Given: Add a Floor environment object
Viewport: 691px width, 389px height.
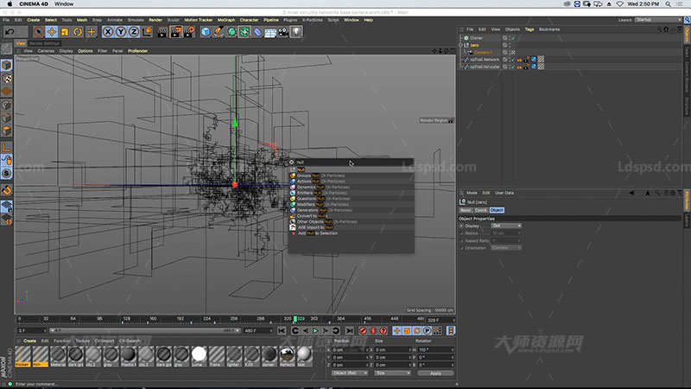Looking at the screenshot, I should click(270, 32).
